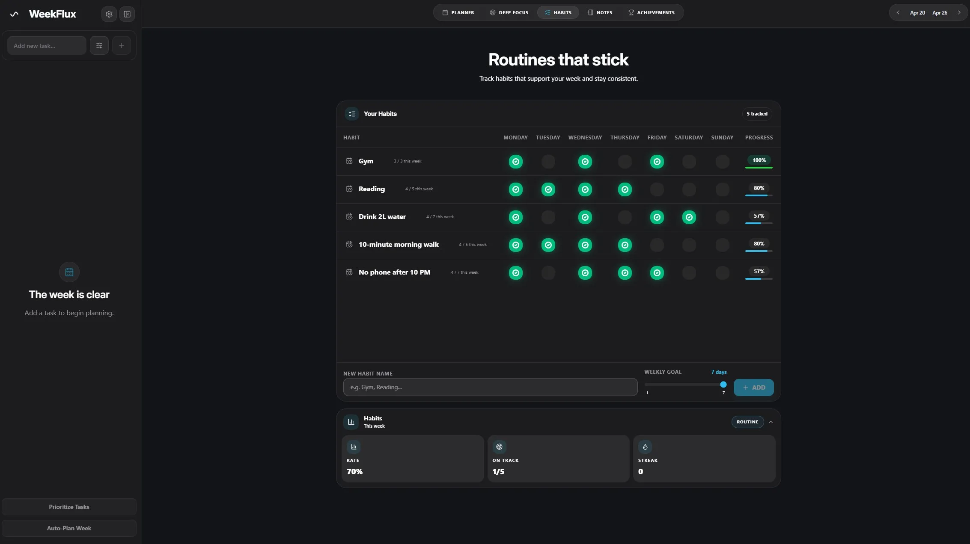970x544 pixels.
Task: Click ADD to create a new habit
Action: pos(754,387)
